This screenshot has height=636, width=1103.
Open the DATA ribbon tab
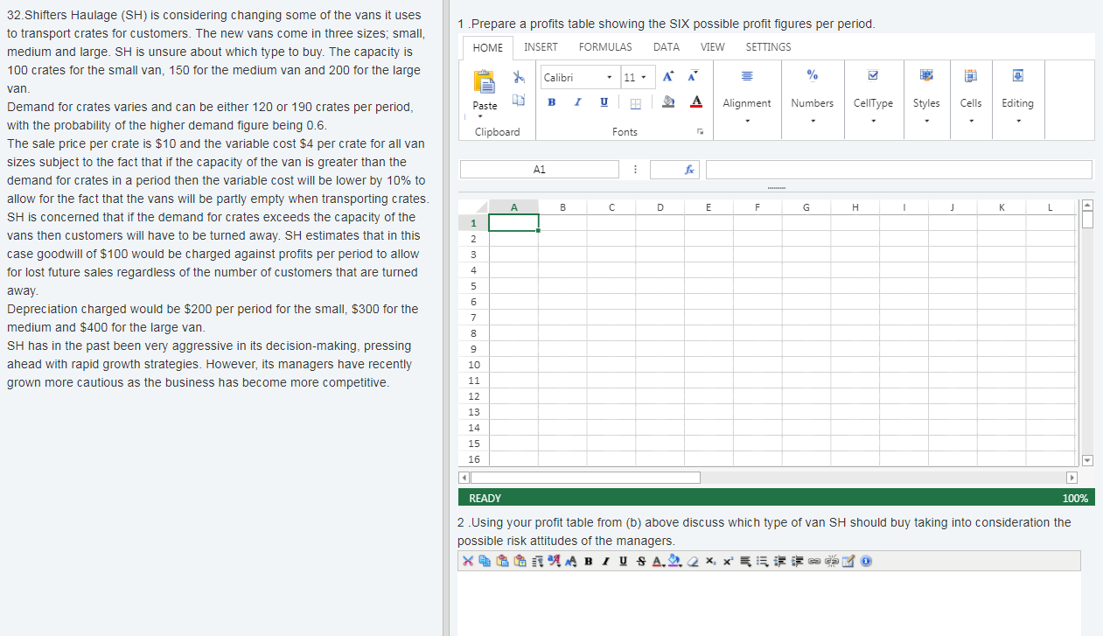click(x=666, y=47)
